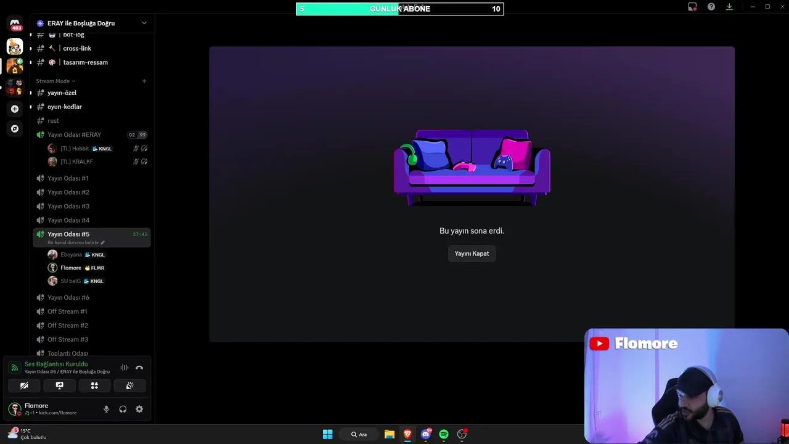Screen dimensions: 789x444
Task: Open User Settings gear icon
Action: click(x=139, y=409)
